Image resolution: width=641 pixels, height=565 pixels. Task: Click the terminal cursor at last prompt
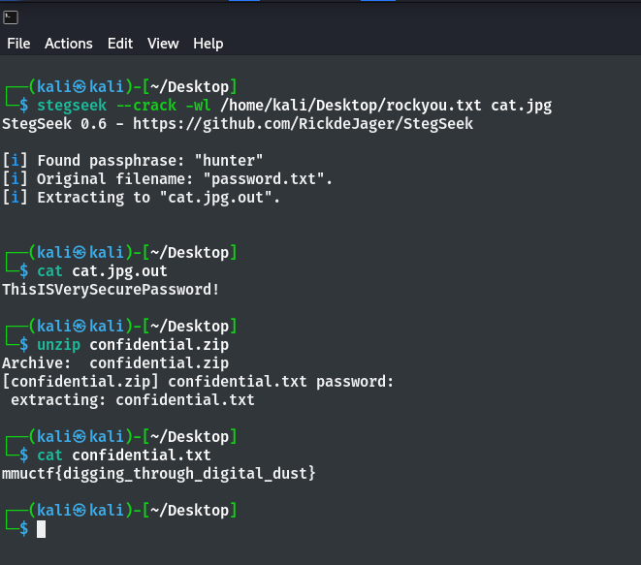tap(42, 529)
